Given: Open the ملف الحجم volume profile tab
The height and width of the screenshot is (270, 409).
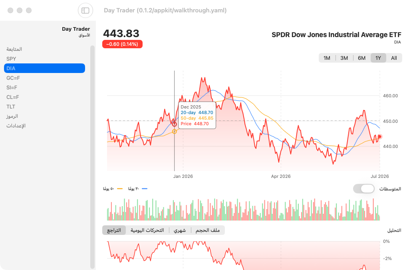Looking at the screenshot, I should pyautogui.click(x=208, y=230).
